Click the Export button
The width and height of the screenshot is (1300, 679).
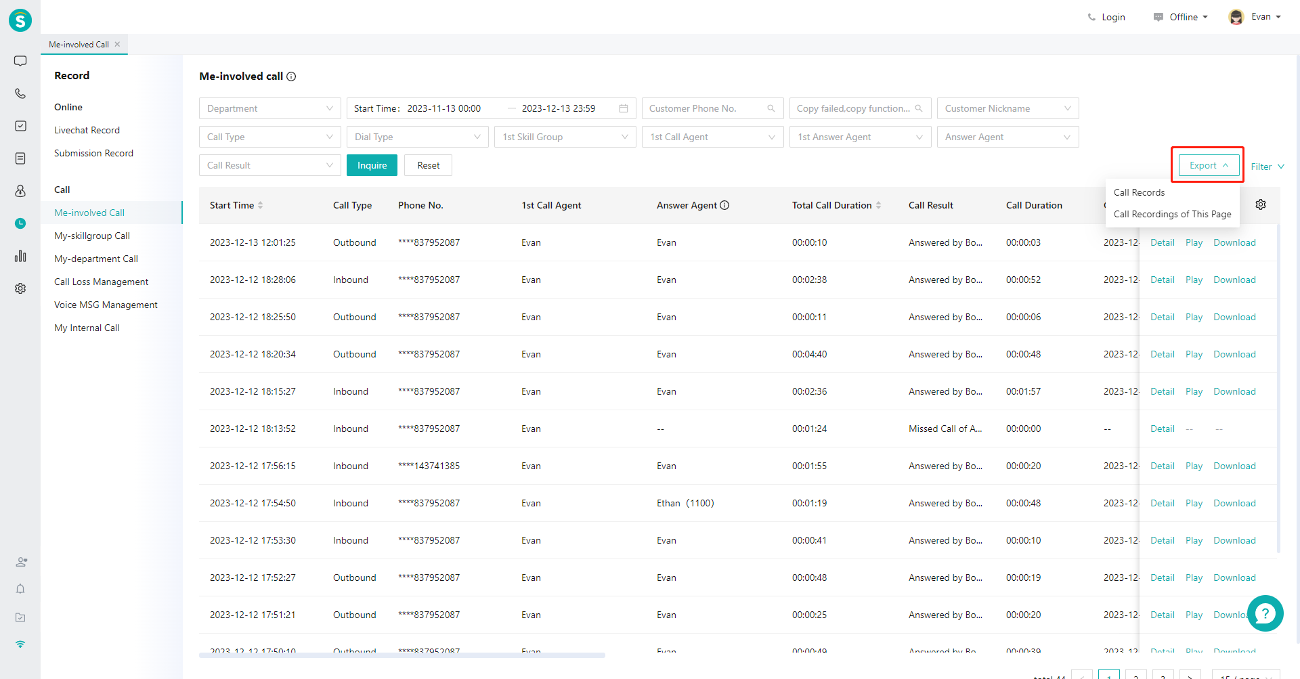(x=1209, y=165)
